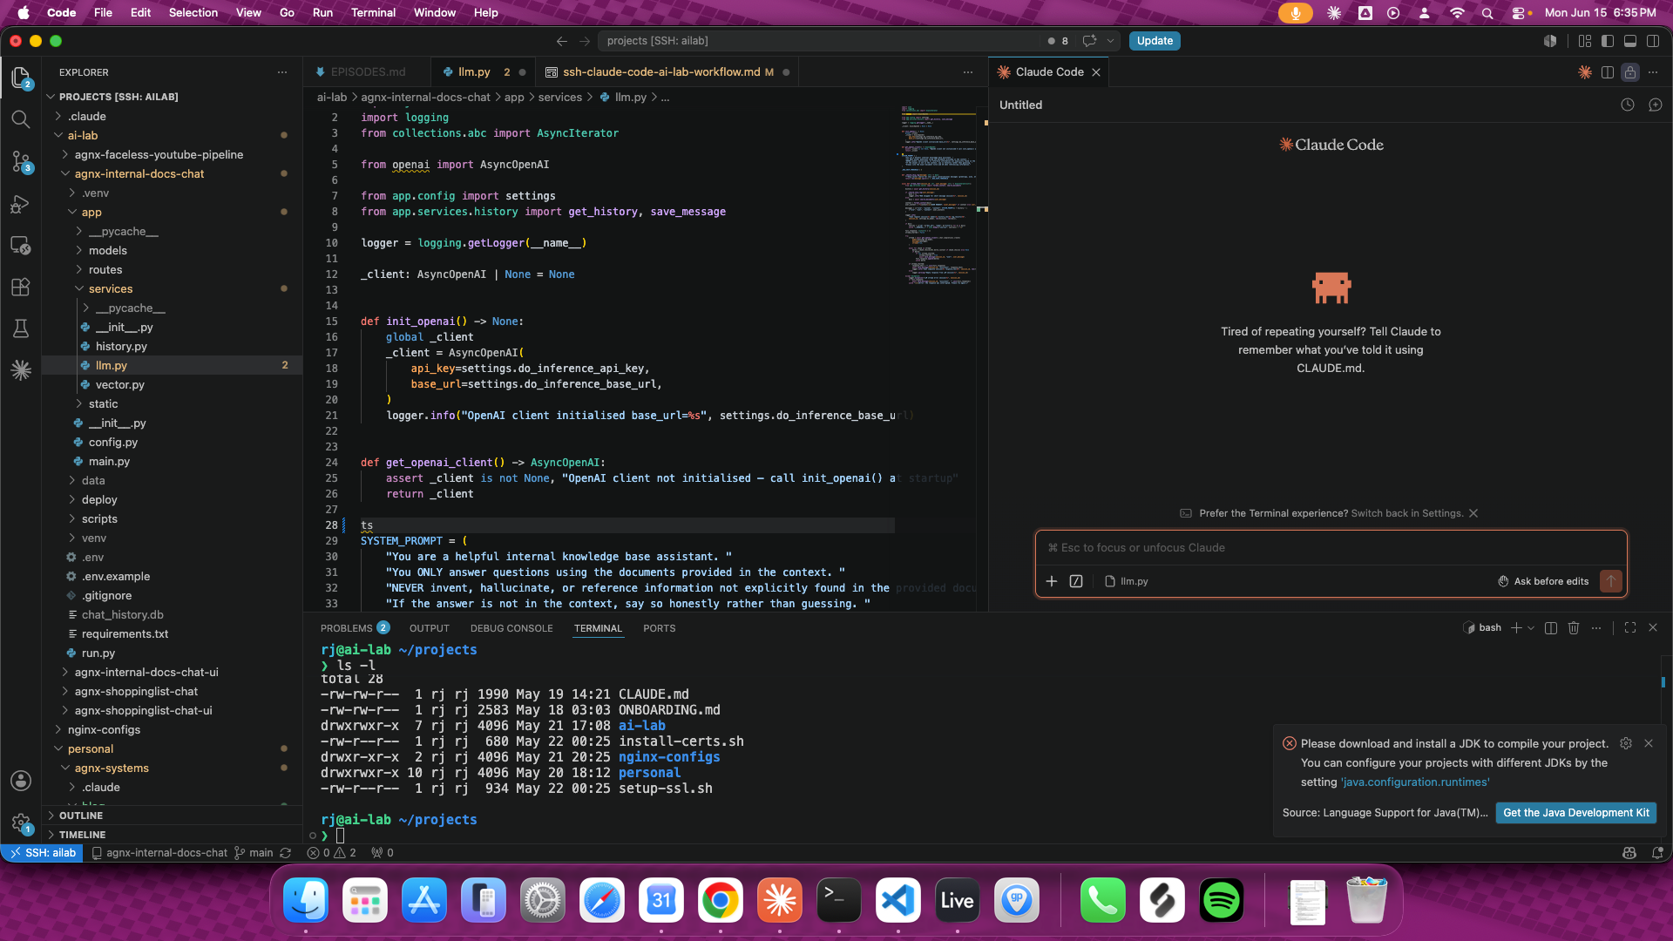Toggle the lock editor group icon
Image resolution: width=1673 pixels, height=941 pixels.
point(1630,72)
